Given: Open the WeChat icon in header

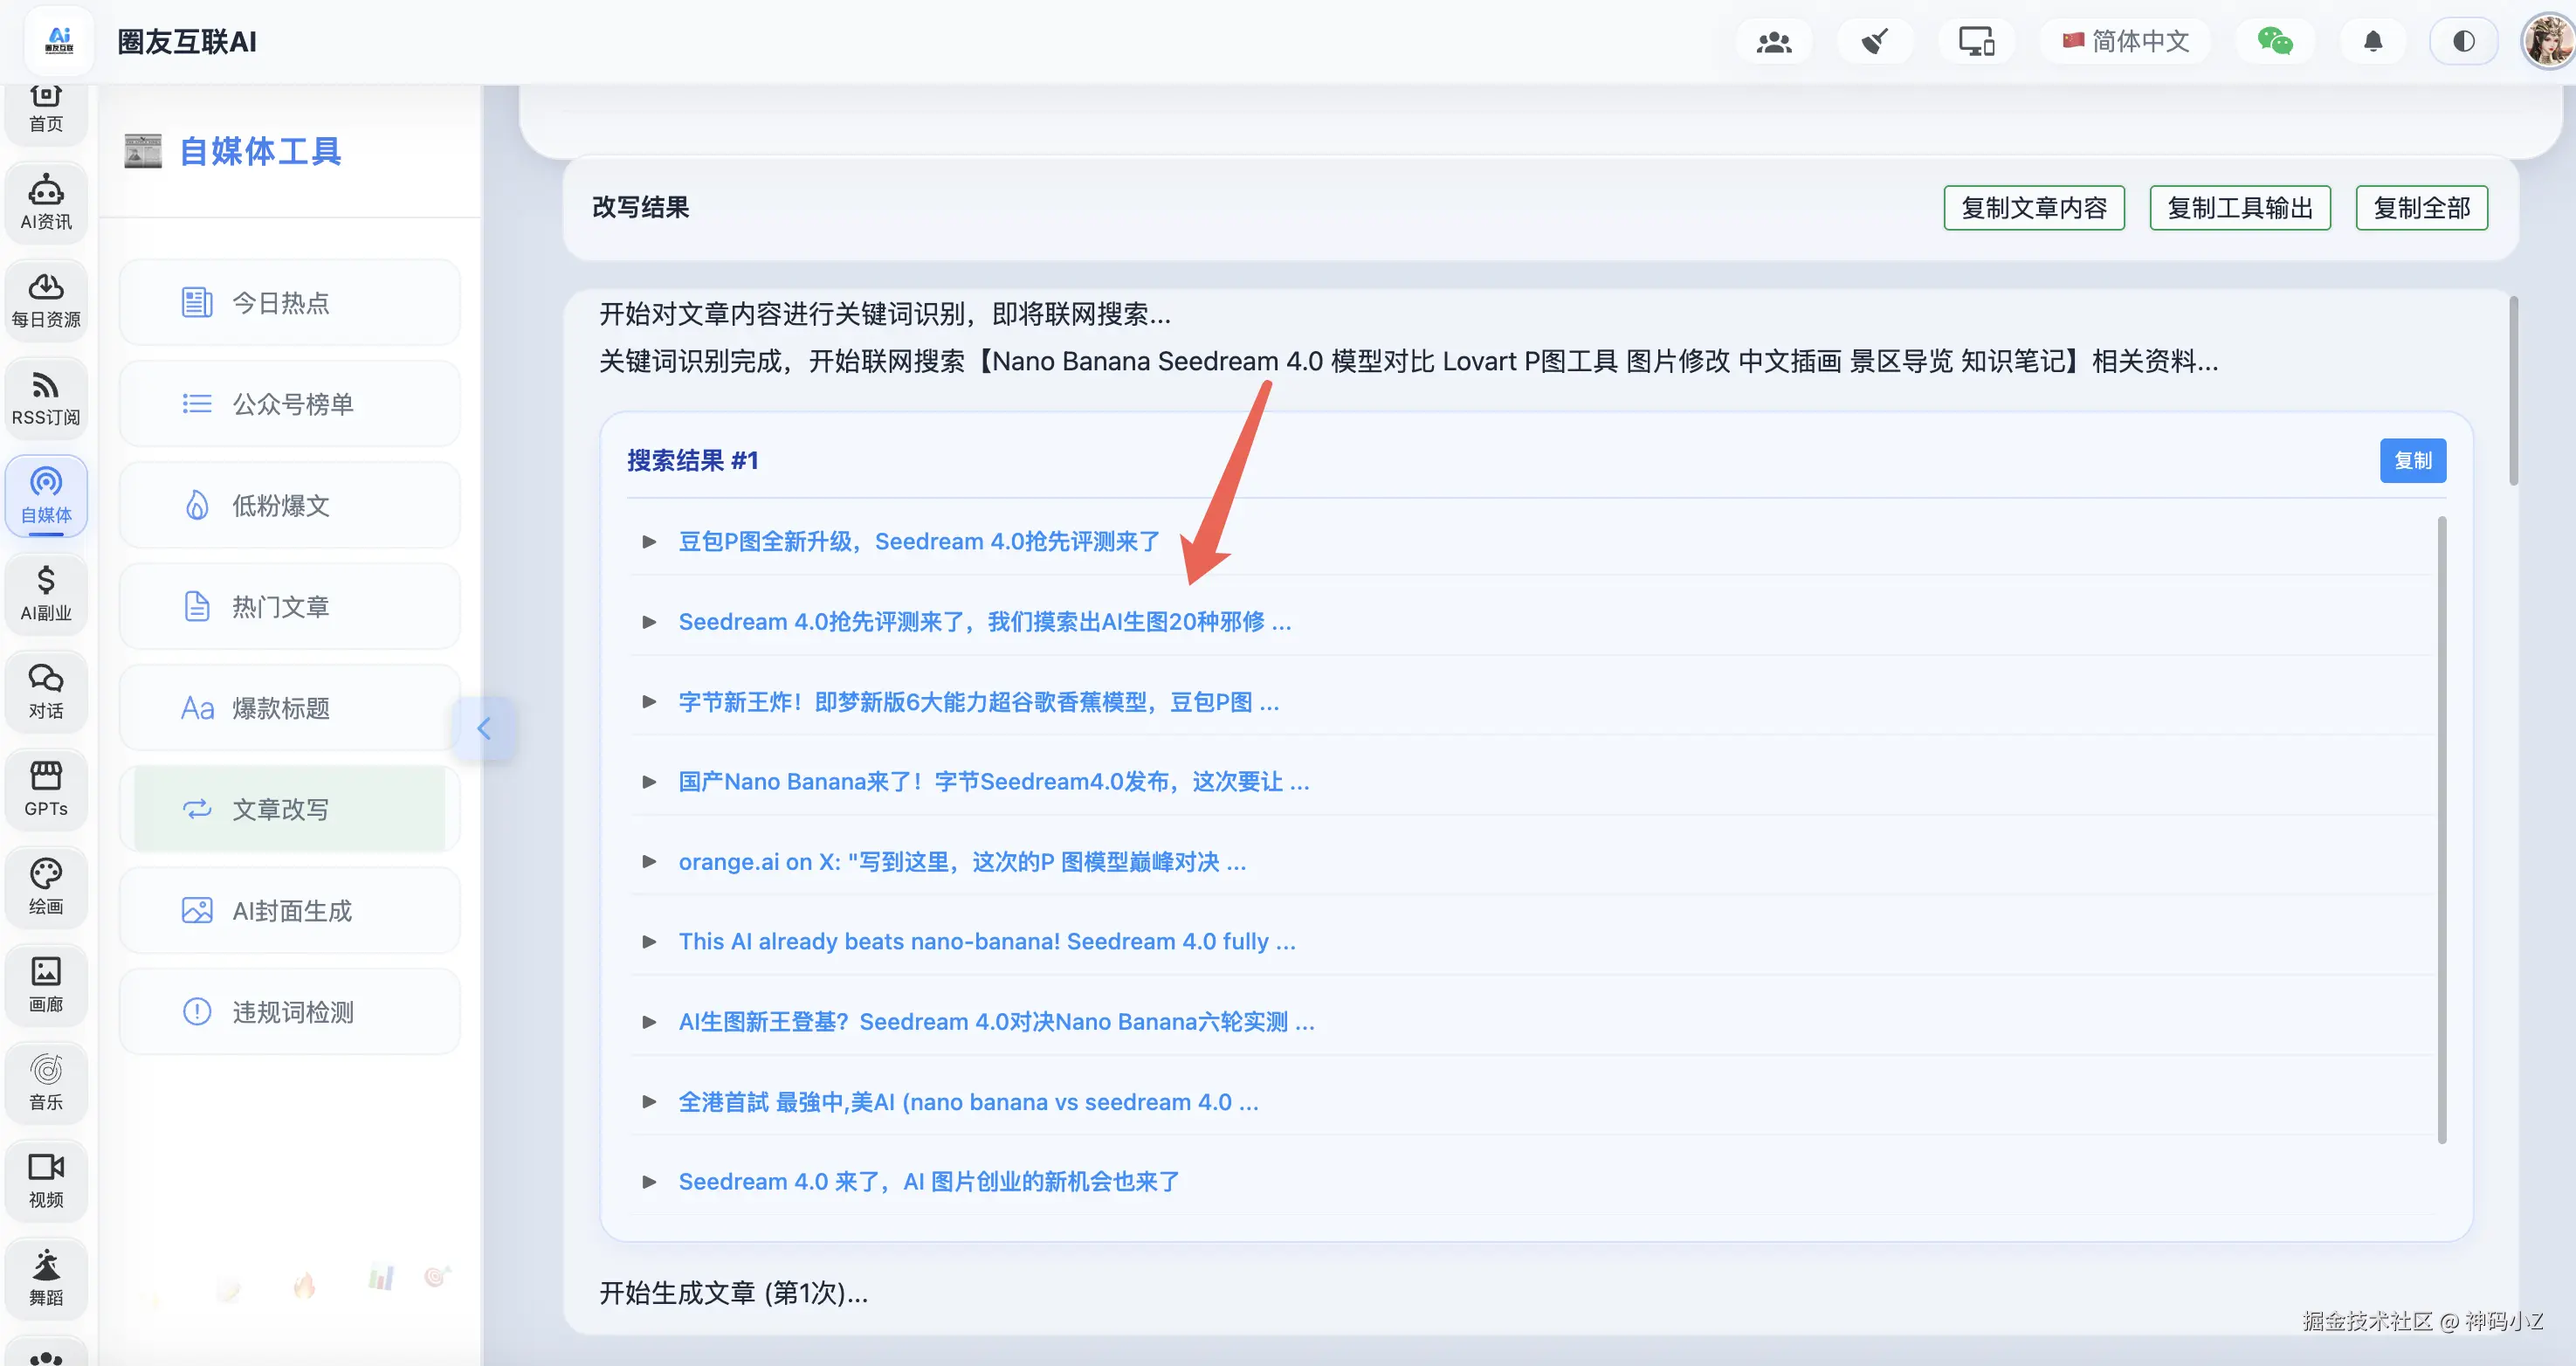Looking at the screenshot, I should tap(2274, 41).
